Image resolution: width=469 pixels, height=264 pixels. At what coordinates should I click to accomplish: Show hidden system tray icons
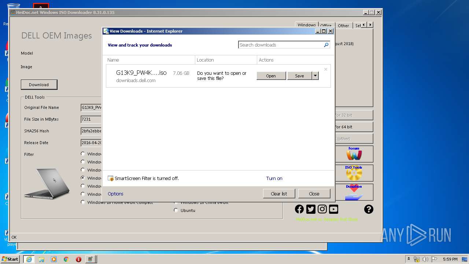point(409,259)
